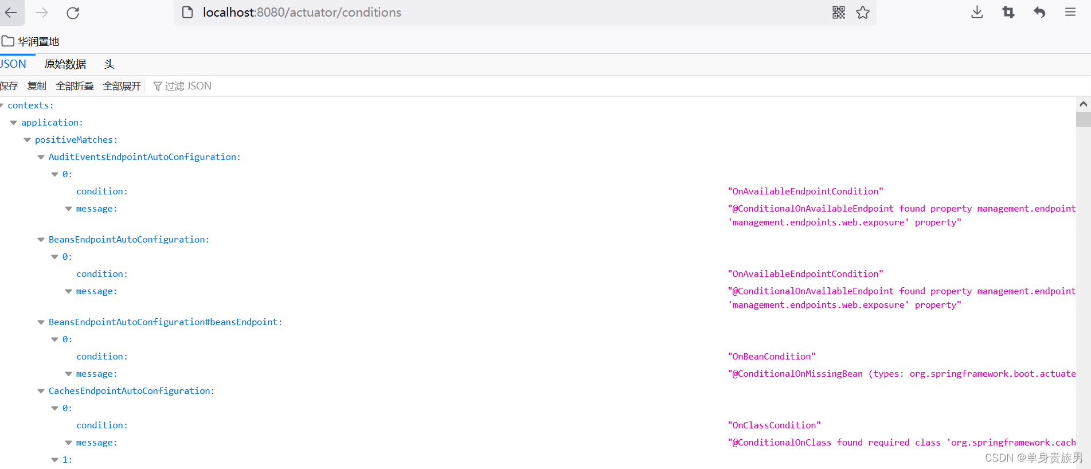The width and height of the screenshot is (1091, 469).
Task: Collapse message under CachesEndpointAutoConfiguration
Action: click(x=69, y=443)
